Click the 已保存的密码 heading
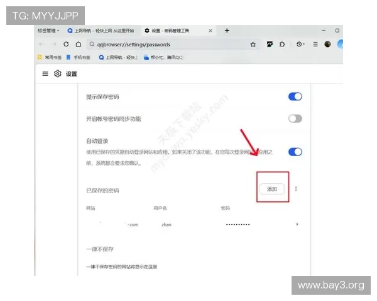 pyautogui.click(x=102, y=191)
